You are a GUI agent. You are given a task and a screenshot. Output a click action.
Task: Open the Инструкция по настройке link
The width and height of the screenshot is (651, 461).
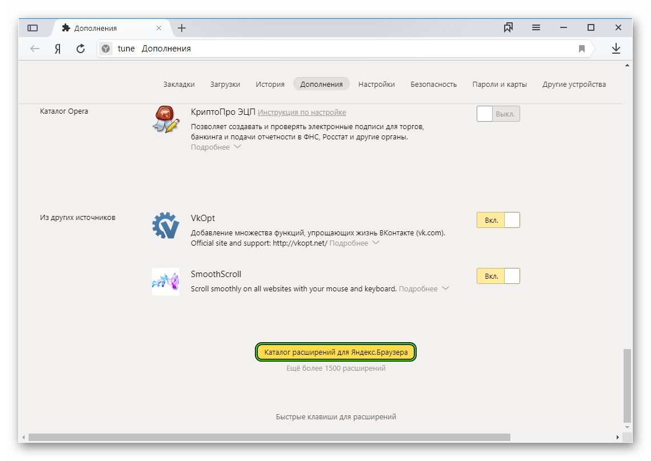coord(302,113)
